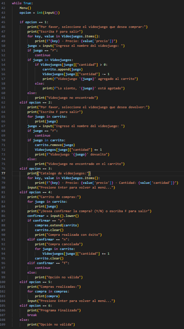Click the "if juego in carrito:" condition

46,140
